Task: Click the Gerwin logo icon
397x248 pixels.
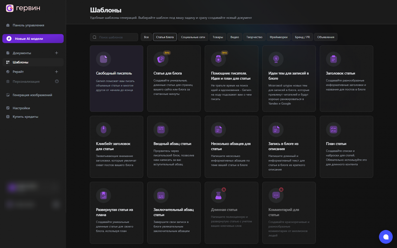Action: click(10, 8)
